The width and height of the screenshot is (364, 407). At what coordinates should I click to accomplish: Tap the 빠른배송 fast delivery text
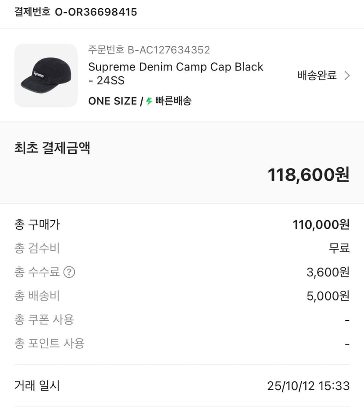[173, 101]
